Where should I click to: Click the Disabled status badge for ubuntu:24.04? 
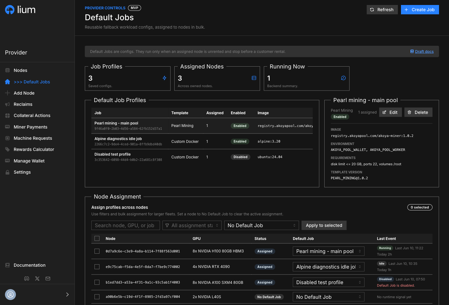240,157
